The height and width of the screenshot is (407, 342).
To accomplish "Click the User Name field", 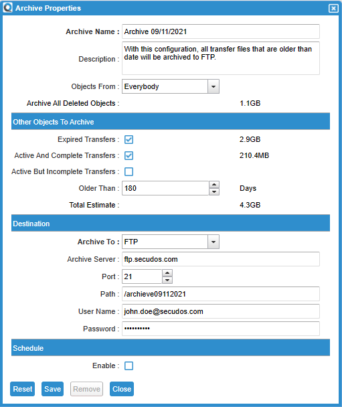I will click(221, 311).
